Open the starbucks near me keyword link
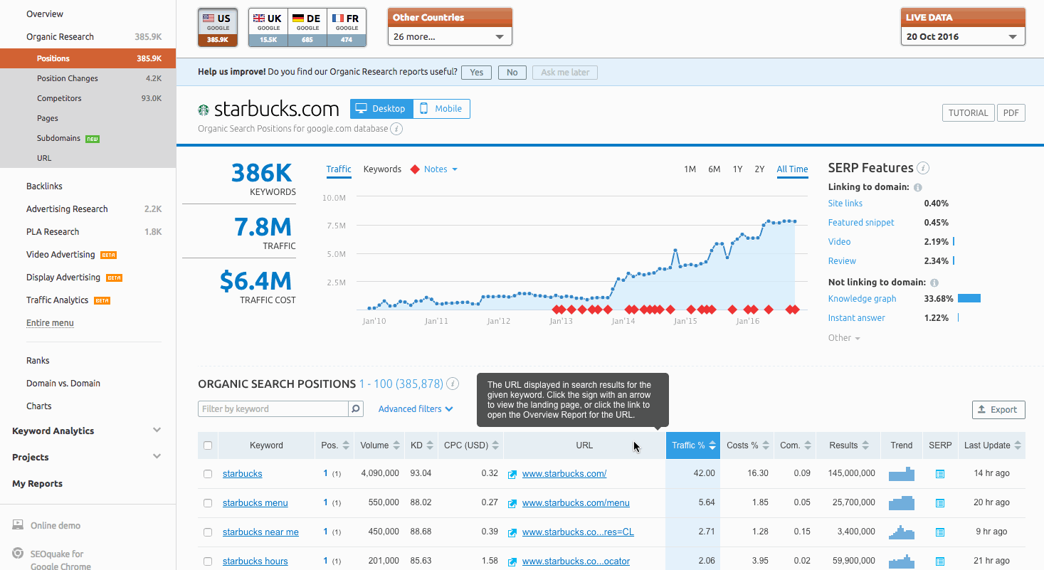Image resolution: width=1044 pixels, height=570 pixels. [260, 532]
